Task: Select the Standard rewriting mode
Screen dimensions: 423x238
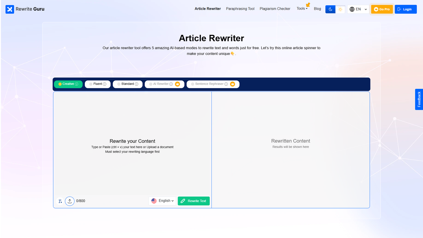Action: tap(128, 84)
